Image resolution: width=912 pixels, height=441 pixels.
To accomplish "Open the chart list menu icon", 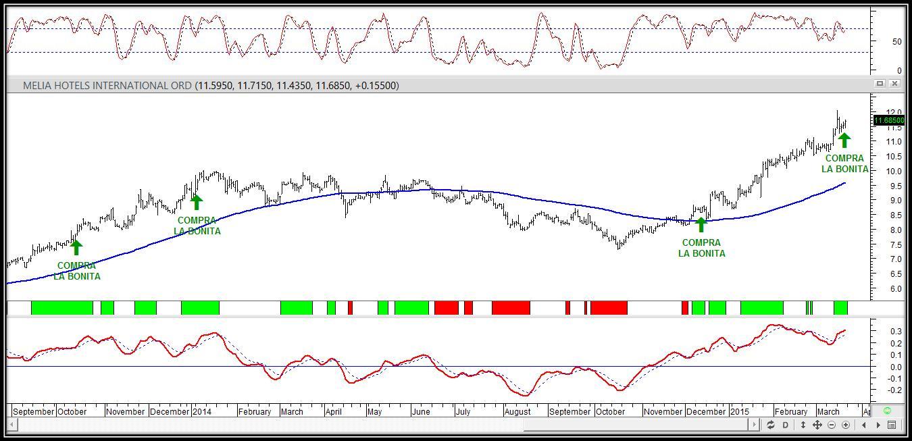I will (892, 425).
